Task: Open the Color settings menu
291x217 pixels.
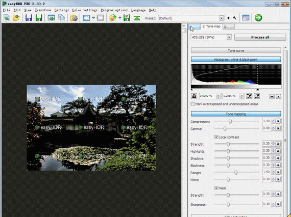Action: (85, 10)
